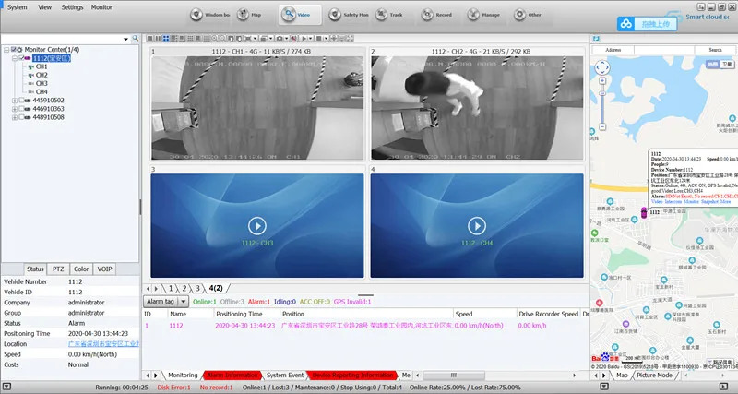Viewport: 738px width, 394px height.
Task: Open the vehicle search dropdown arrow
Action: point(125,39)
